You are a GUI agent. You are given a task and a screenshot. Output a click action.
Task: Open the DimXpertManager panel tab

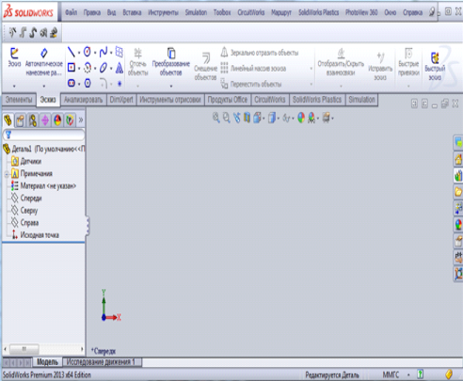45,120
